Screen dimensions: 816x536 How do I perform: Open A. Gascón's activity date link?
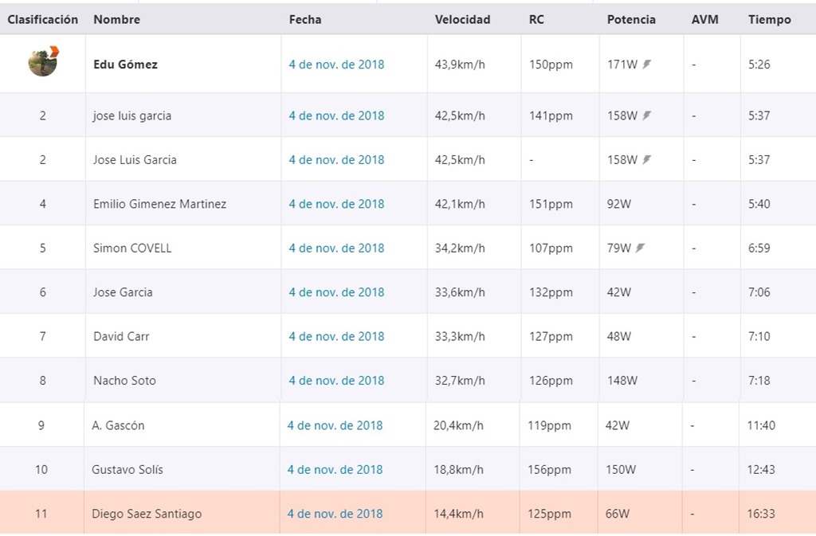point(335,425)
